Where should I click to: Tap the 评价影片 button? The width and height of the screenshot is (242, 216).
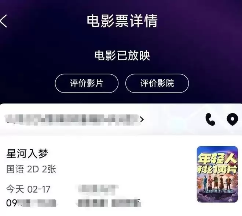click(87, 83)
